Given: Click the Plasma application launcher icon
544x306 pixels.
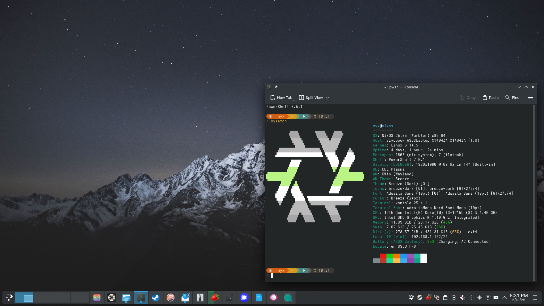Looking at the screenshot, I should tap(9, 297).
